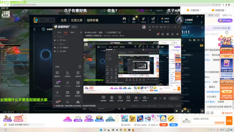This screenshot has height=132, width=234.
Task: Add 直播屏幕 screen capture source
Action: (103, 99)
